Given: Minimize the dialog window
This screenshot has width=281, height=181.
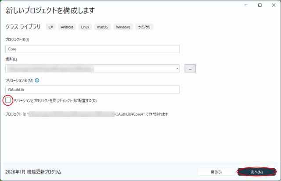Looking at the screenshot, I should point(247,5).
